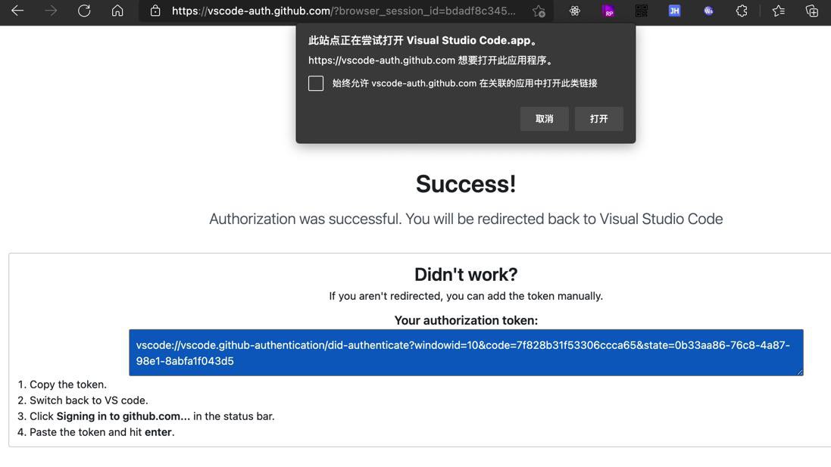Open the JH extension icon
The width and height of the screenshot is (831, 467).
pos(674,11)
